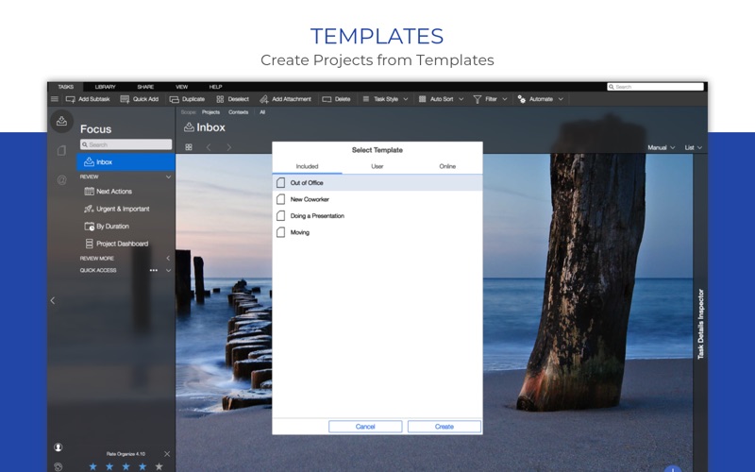755x472 pixels.
Task: Set scope to Contexts
Action: tap(239, 112)
